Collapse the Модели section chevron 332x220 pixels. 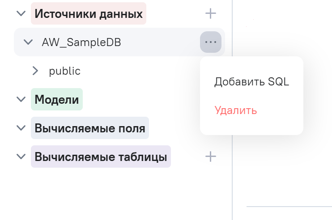pyautogui.click(x=21, y=99)
